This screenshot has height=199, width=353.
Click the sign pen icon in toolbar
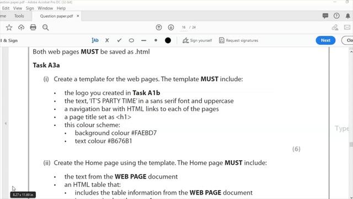tap(335, 28)
